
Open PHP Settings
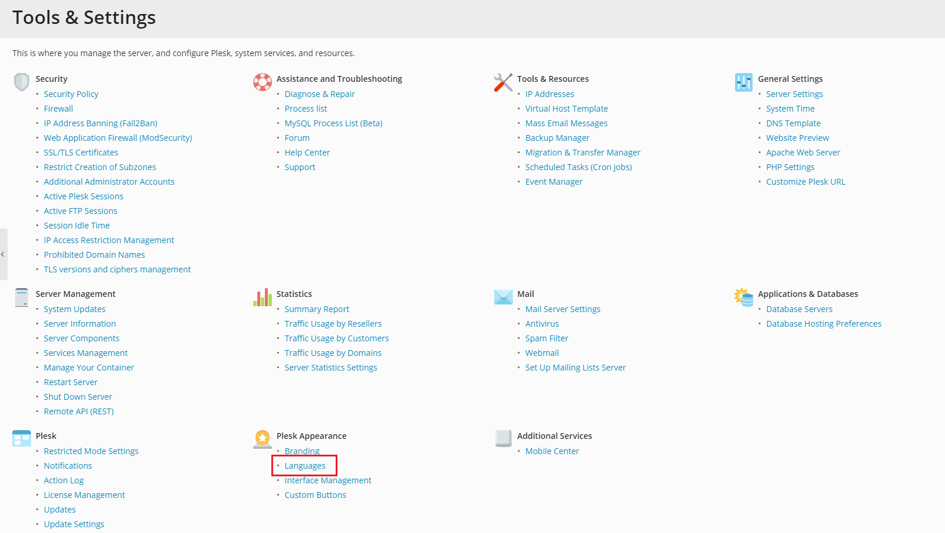pos(790,167)
